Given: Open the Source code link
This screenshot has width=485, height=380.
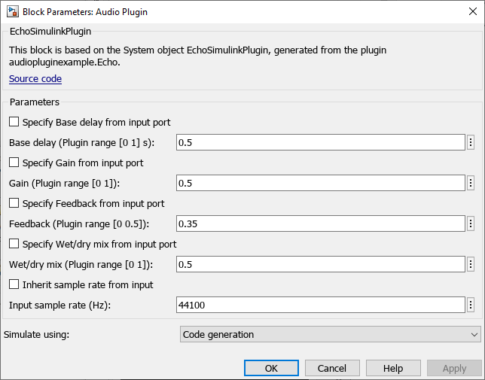Looking at the screenshot, I should click(x=35, y=79).
